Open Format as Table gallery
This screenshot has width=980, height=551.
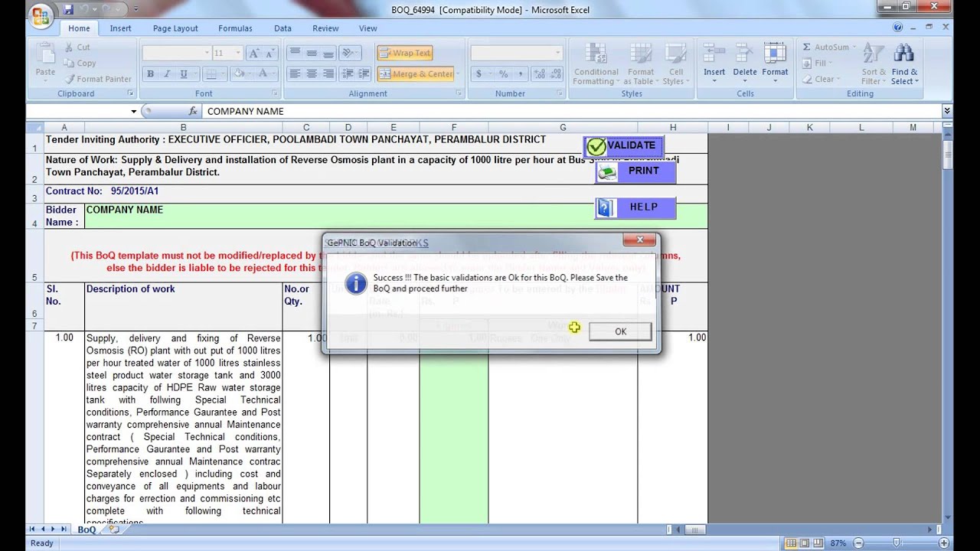[639, 64]
